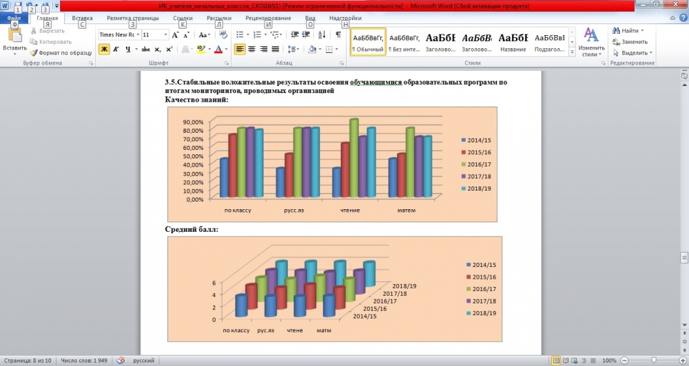This screenshot has width=689, height=366.
Task: Open font size dropdown
Action: coord(165,34)
